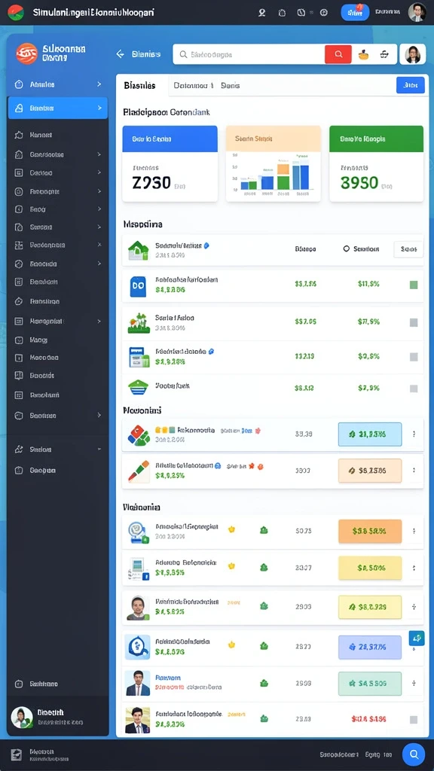Open three-dot menu in the monitor icon row

click(x=414, y=568)
